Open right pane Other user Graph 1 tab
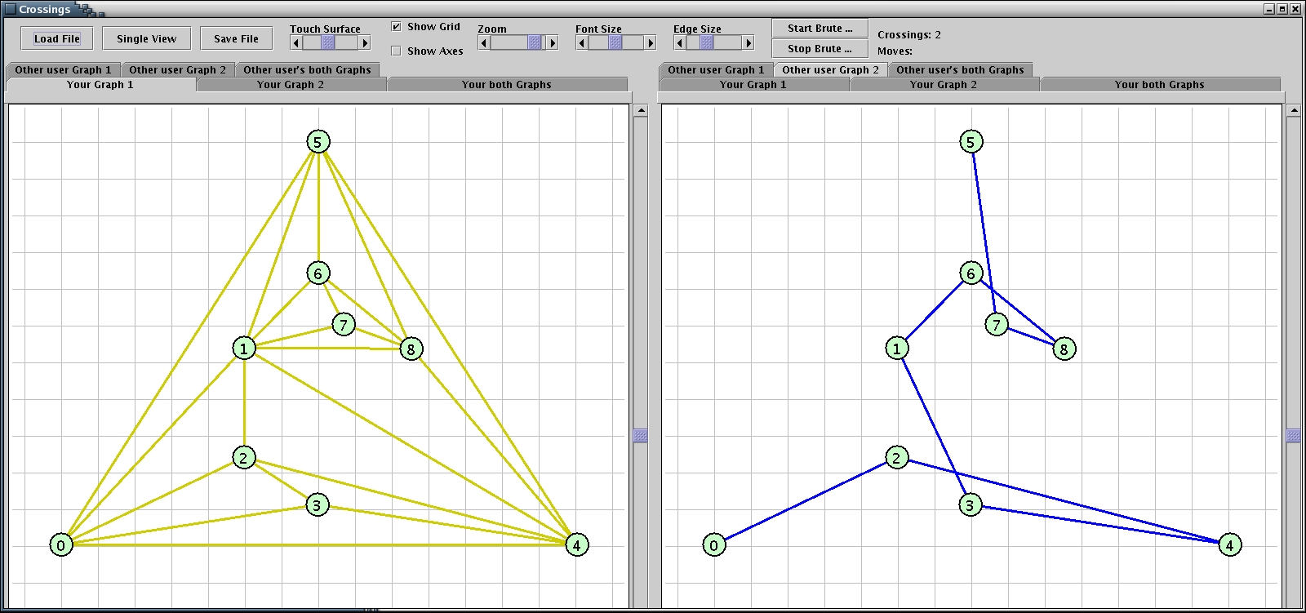Image resolution: width=1306 pixels, height=613 pixels. (x=716, y=69)
